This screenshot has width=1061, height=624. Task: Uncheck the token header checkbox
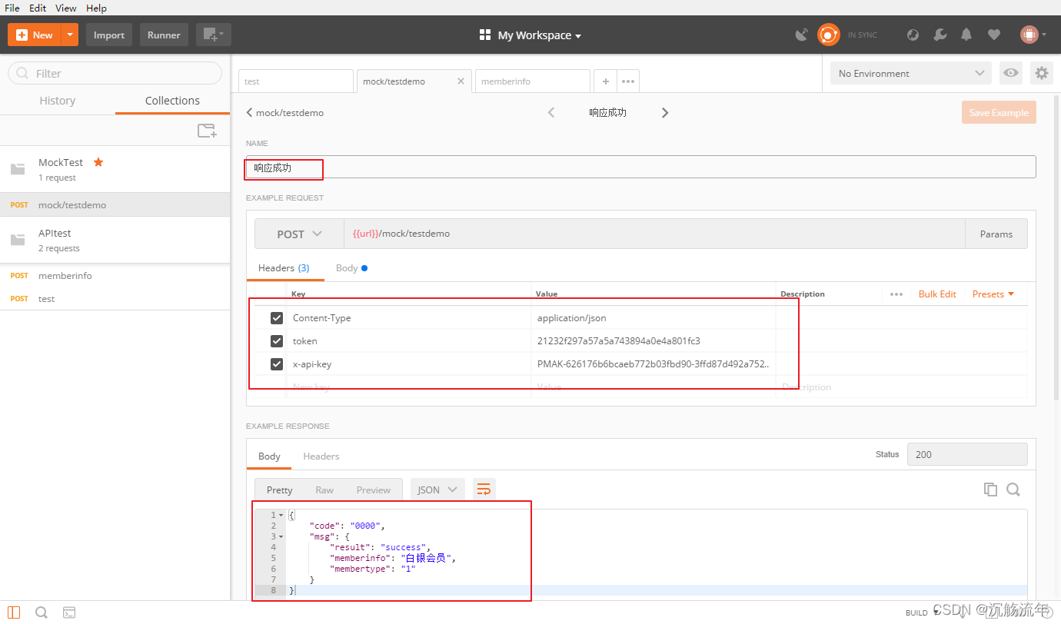(277, 340)
